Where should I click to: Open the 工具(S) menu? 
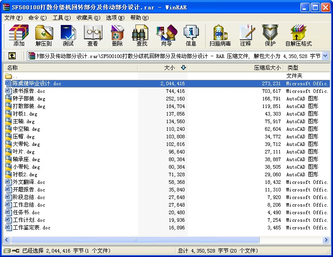62,18
